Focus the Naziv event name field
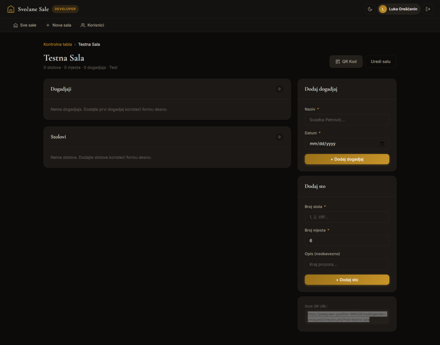The height and width of the screenshot is (345, 440). [x=347, y=120]
